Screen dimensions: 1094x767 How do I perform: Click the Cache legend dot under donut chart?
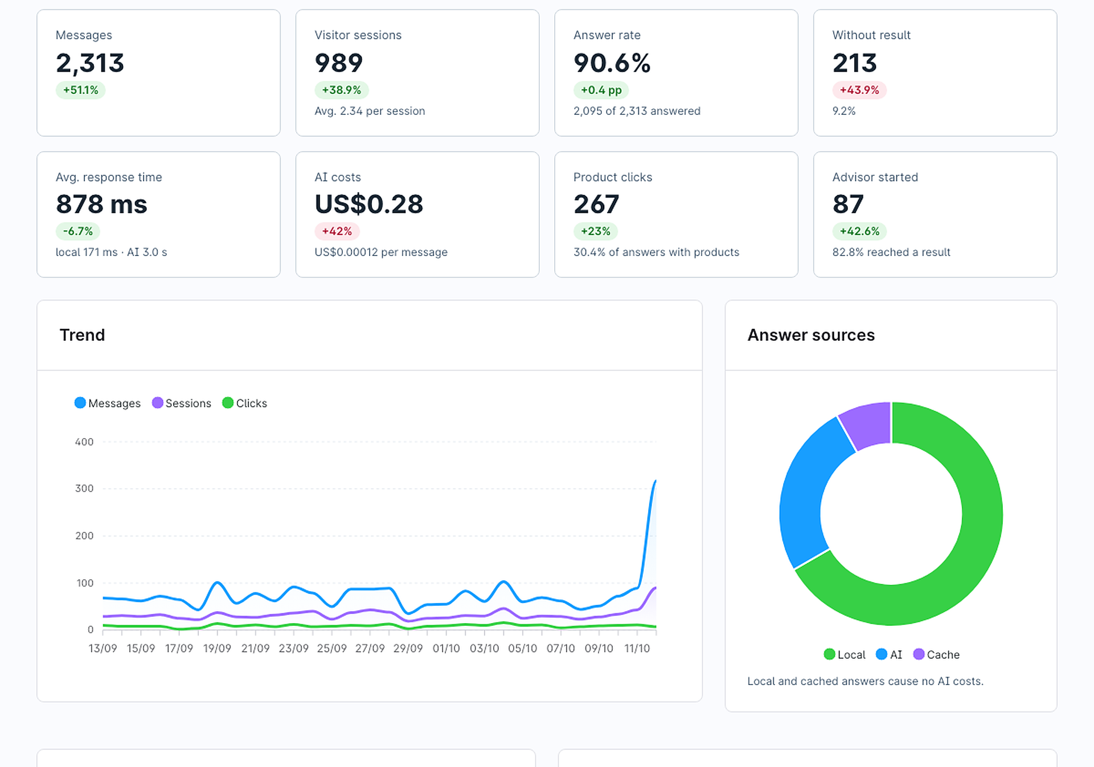[919, 654]
